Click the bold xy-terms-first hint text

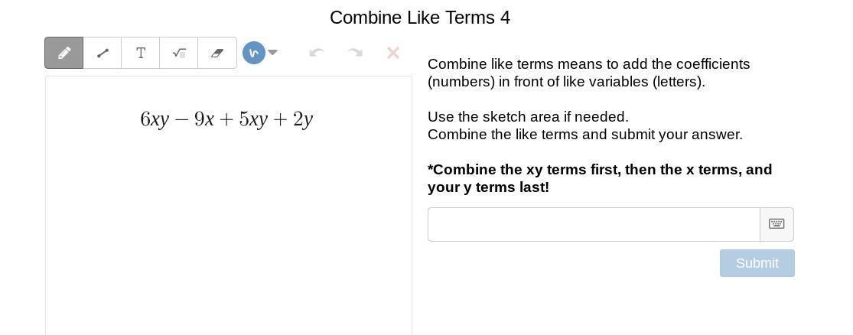coord(599,178)
